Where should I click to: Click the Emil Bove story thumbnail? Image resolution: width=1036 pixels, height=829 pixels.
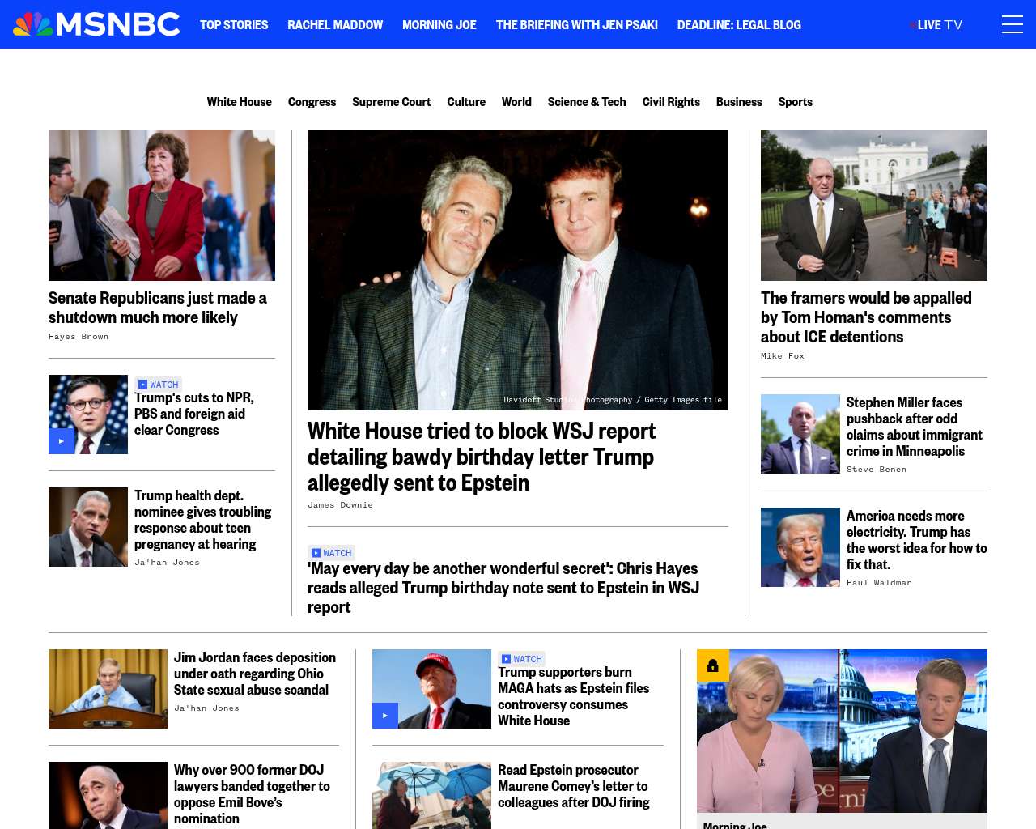point(108,795)
